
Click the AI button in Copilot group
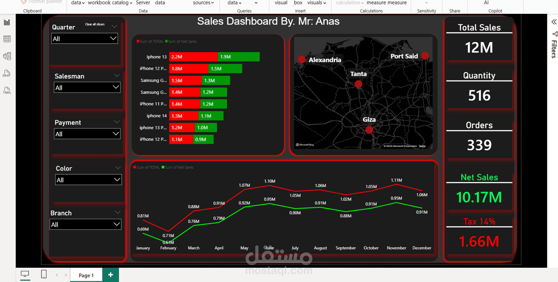click(x=486, y=3)
